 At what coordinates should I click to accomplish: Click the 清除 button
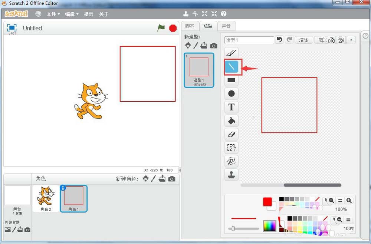pos(303,40)
